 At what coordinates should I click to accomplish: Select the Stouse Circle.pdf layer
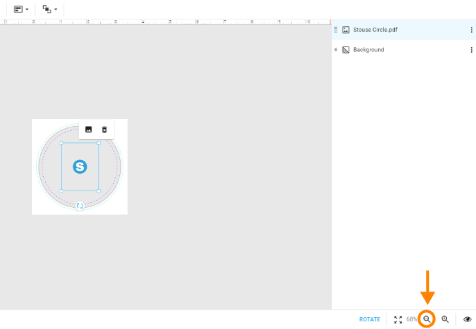404,30
